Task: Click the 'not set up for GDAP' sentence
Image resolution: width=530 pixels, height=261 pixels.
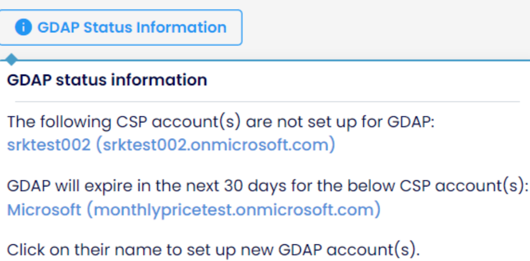Action: point(221,122)
